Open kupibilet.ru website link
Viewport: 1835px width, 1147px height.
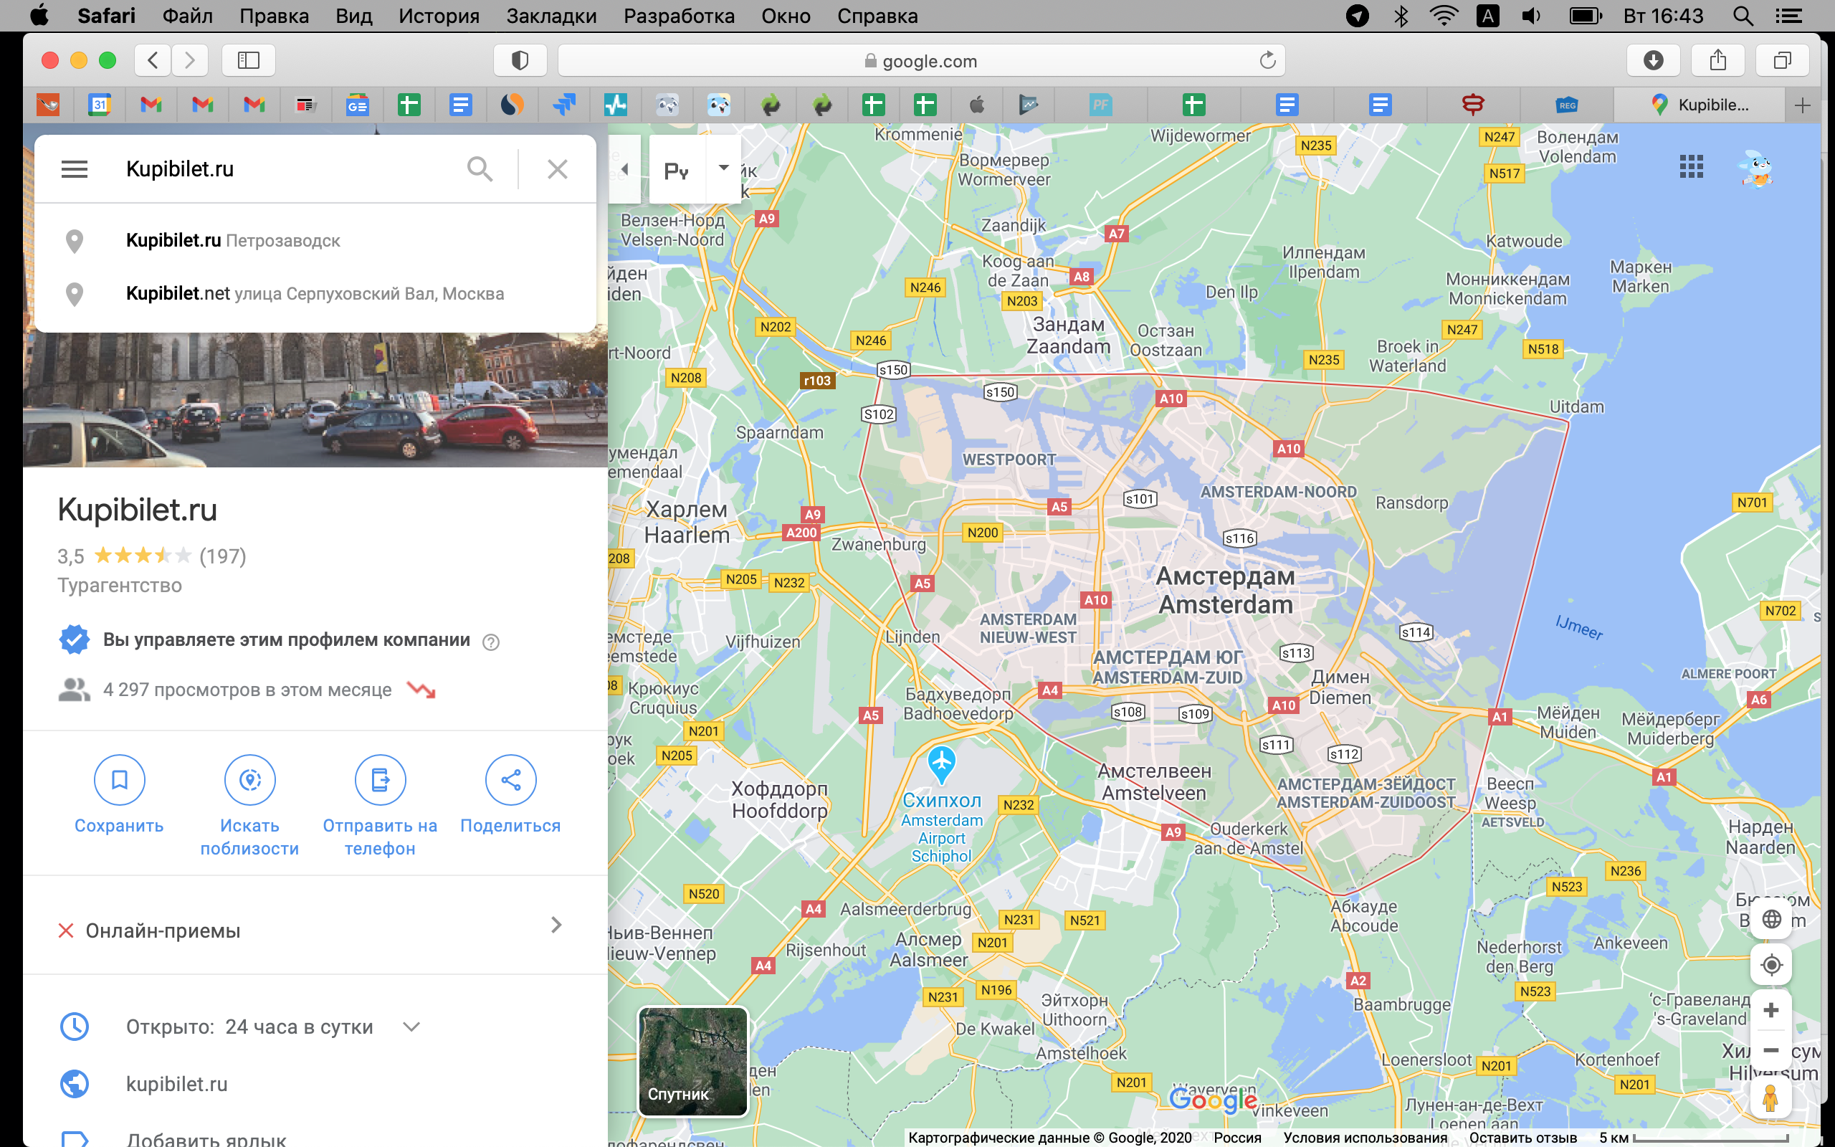coord(176,1083)
